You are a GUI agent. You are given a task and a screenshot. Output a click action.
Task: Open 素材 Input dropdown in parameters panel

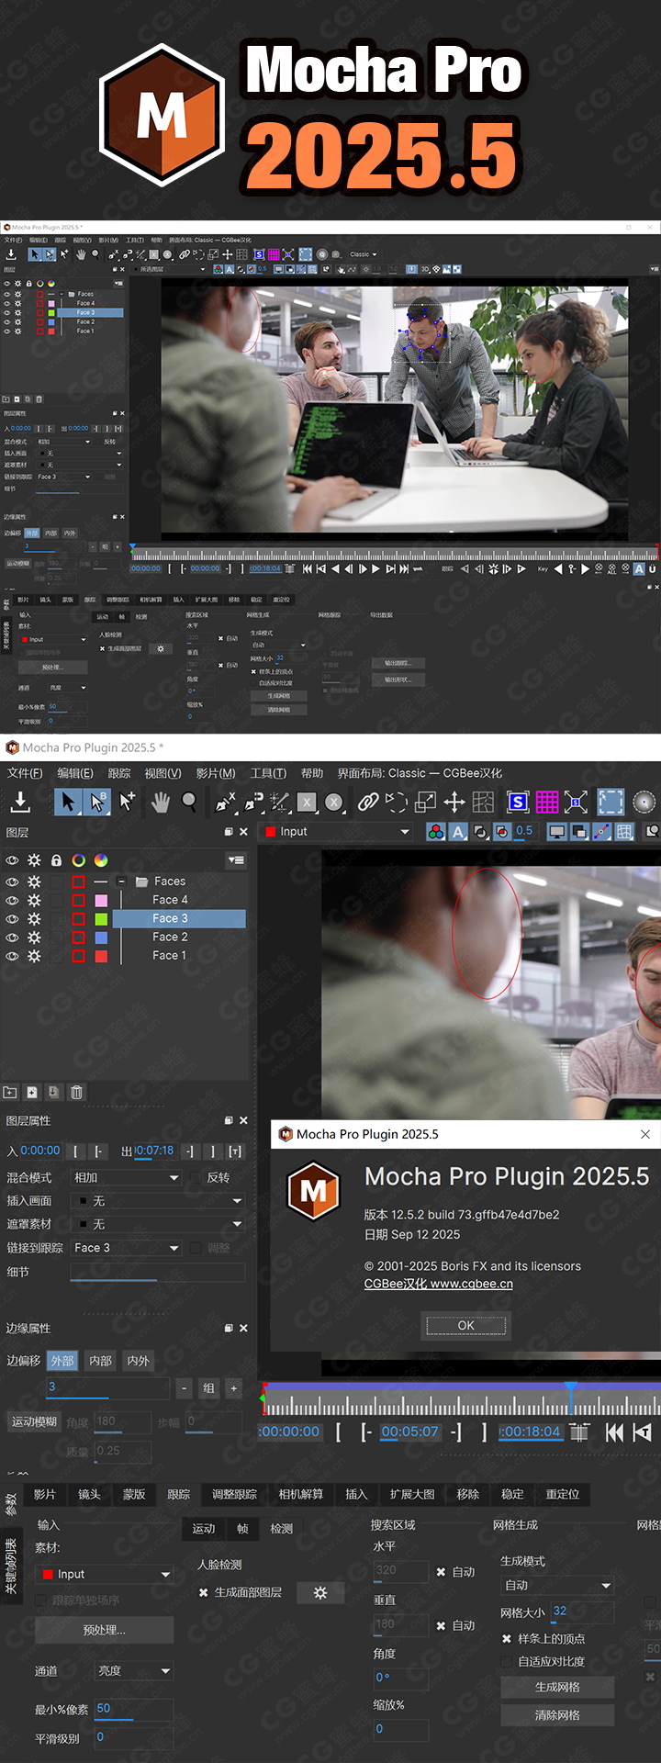[105, 1574]
